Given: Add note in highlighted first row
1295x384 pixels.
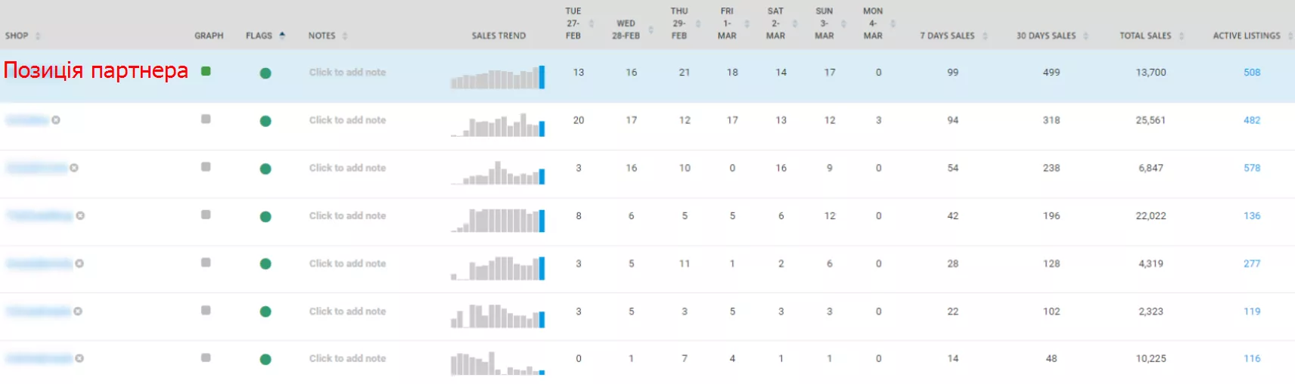Looking at the screenshot, I should (x=347, y=73).
